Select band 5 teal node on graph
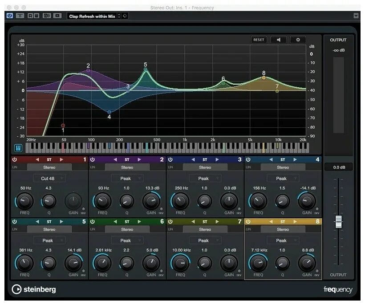The width and height of the screenshot is (365, 305). [146, 69]
